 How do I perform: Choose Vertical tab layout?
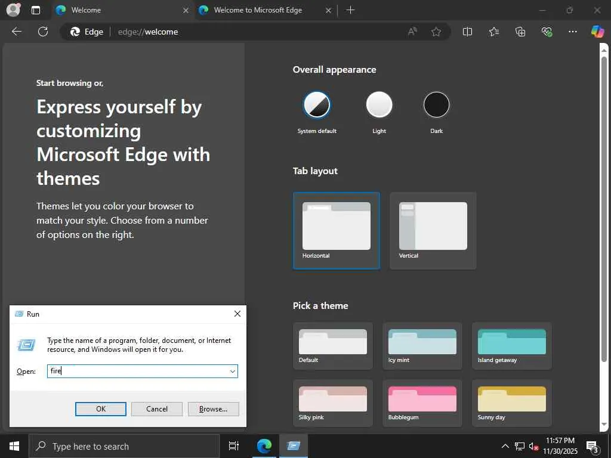tap(433, 231)
